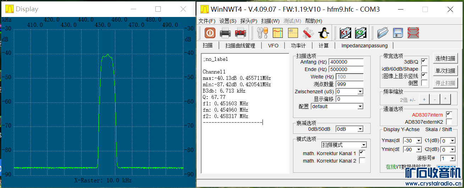Click the B3db: 6.713 kHz line

224,91
